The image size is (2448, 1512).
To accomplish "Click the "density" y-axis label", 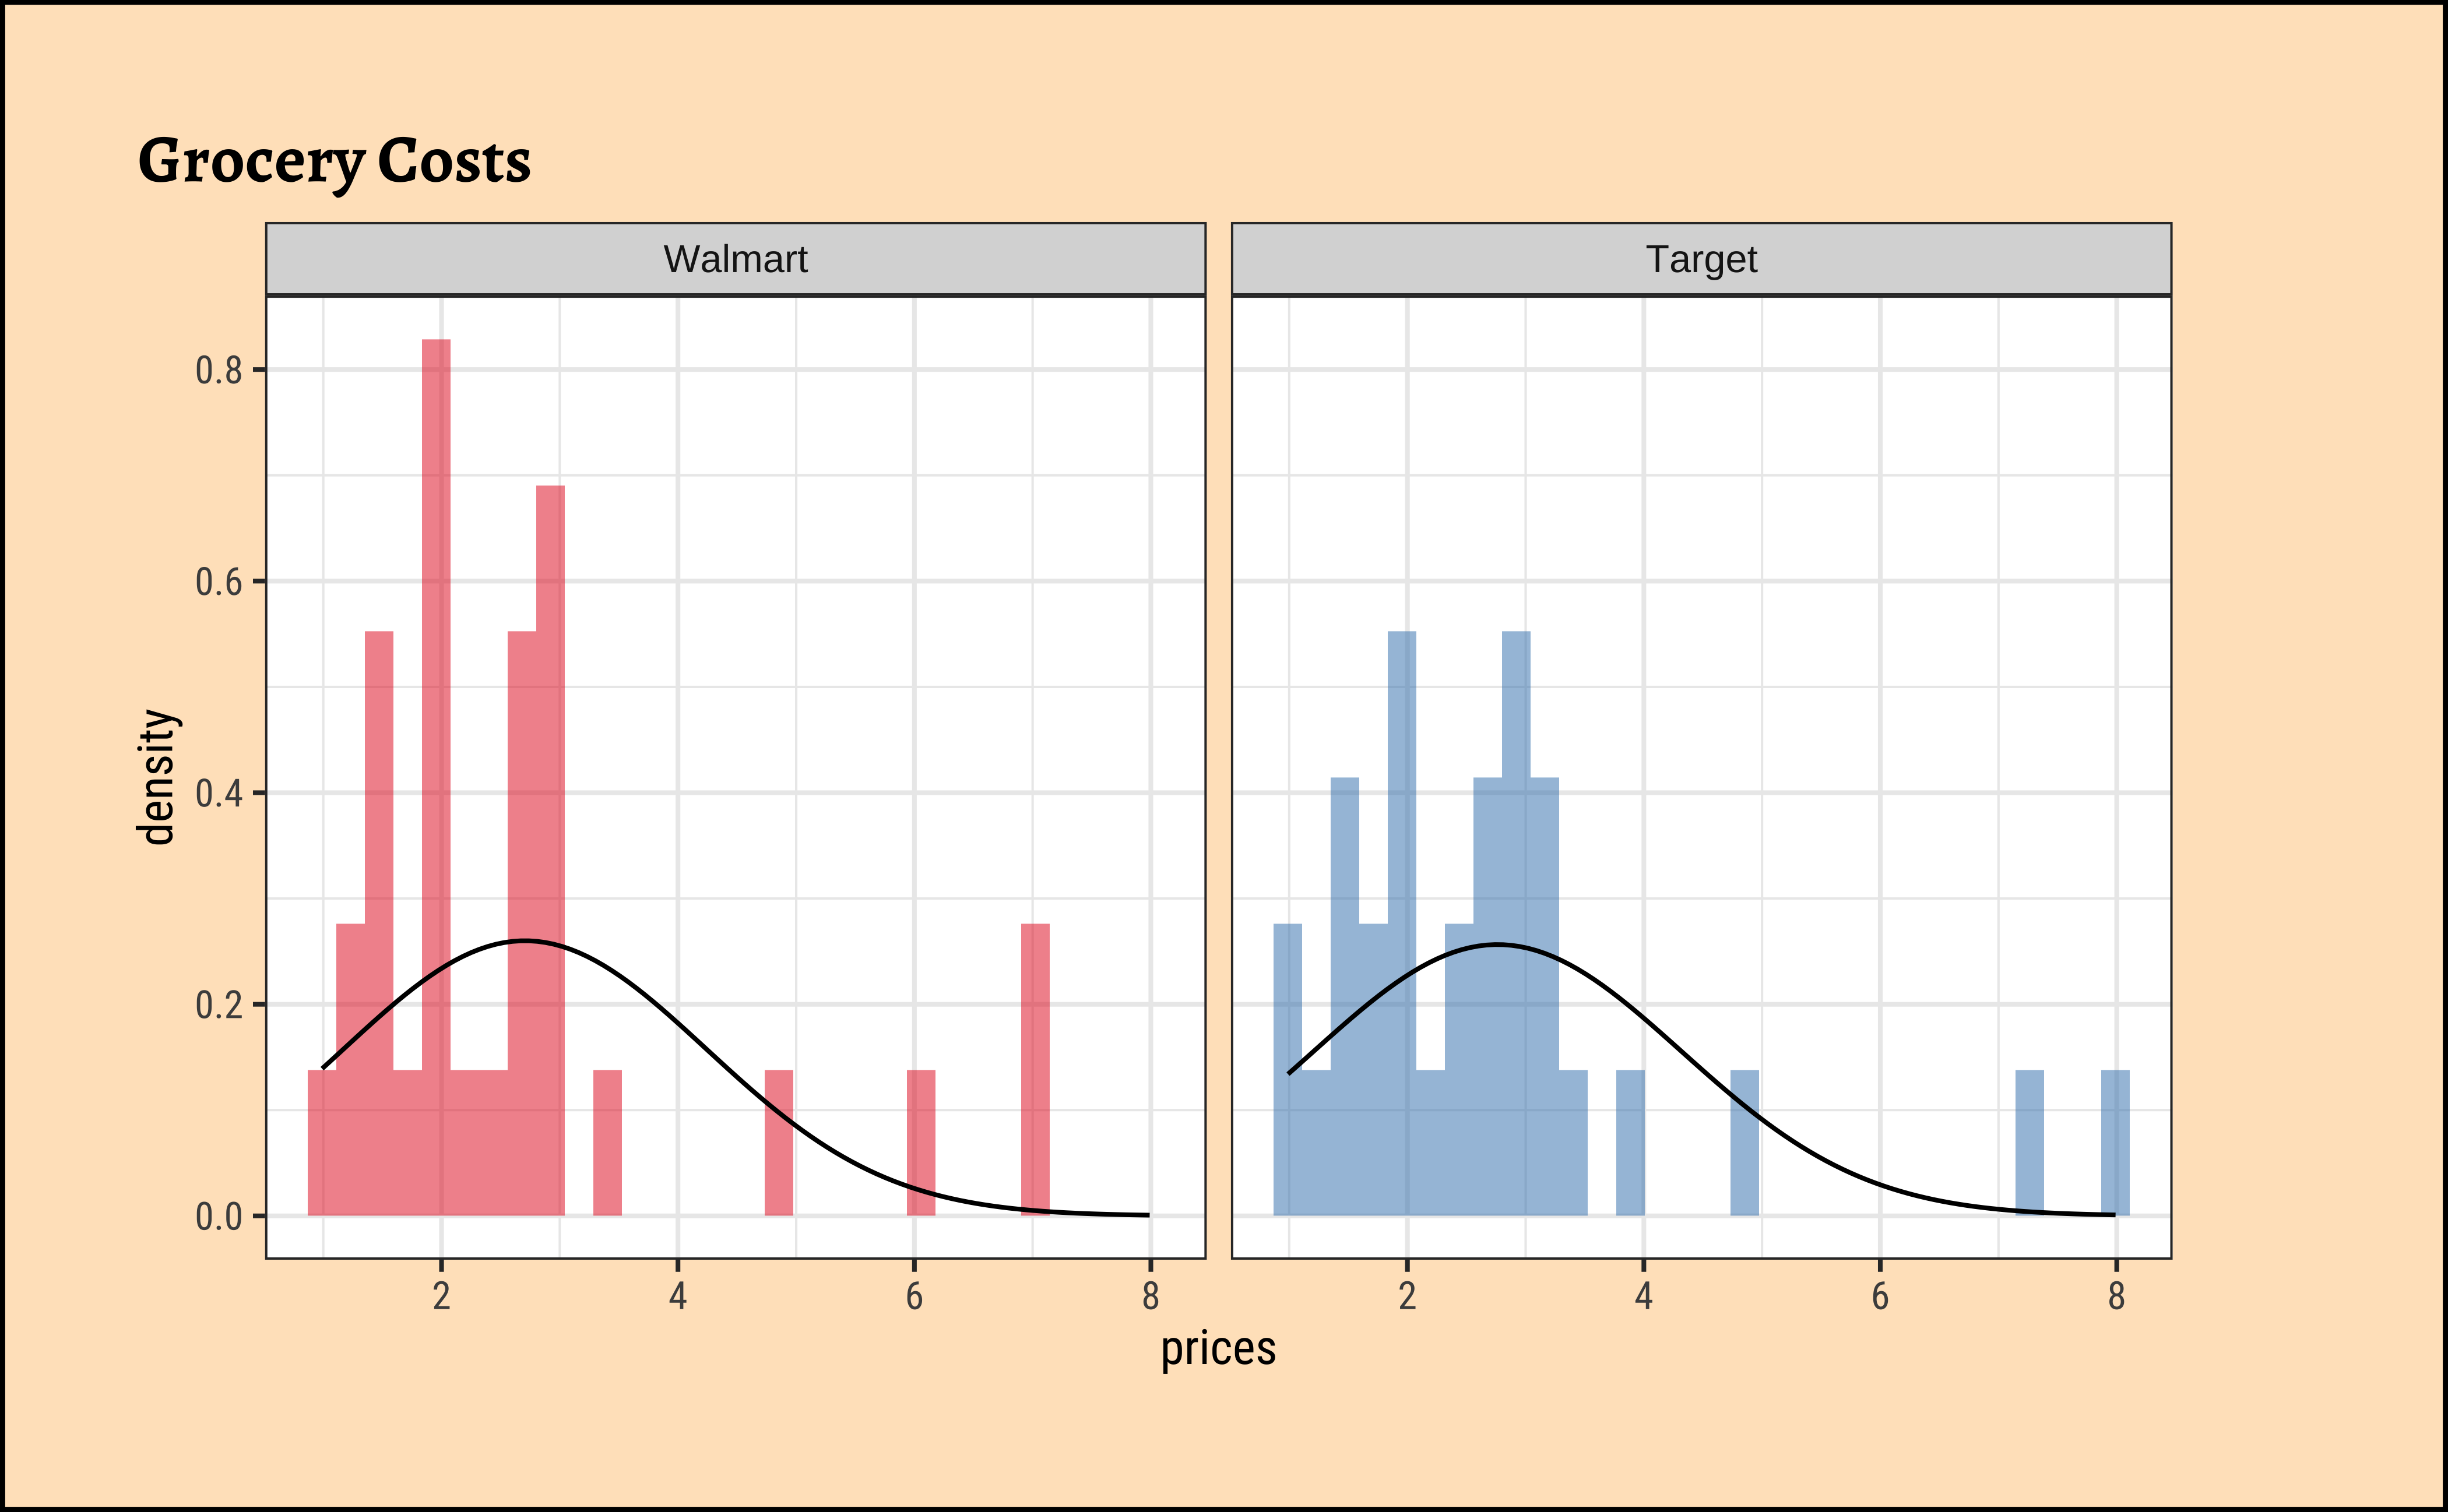I will pyautogui.click(x=157, y=777).
